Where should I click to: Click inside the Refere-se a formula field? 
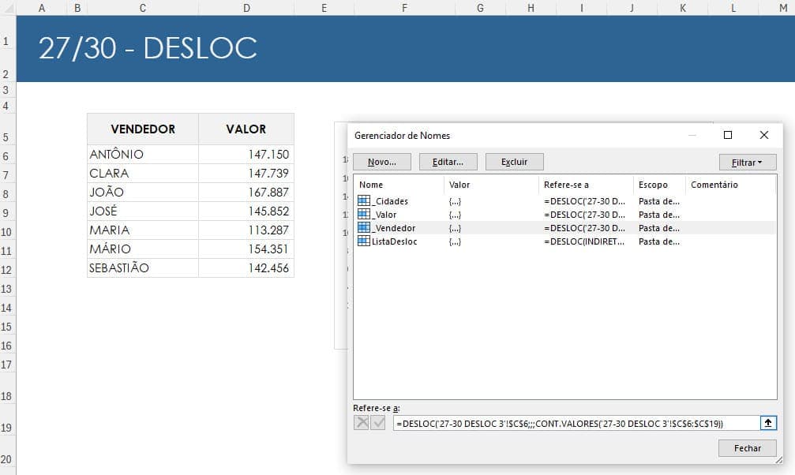coord(575,423)
